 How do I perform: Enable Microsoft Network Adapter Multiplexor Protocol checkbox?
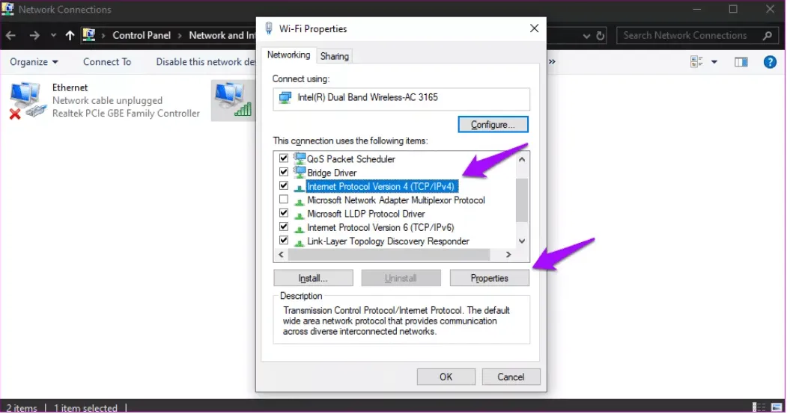[x=284, y=200]
